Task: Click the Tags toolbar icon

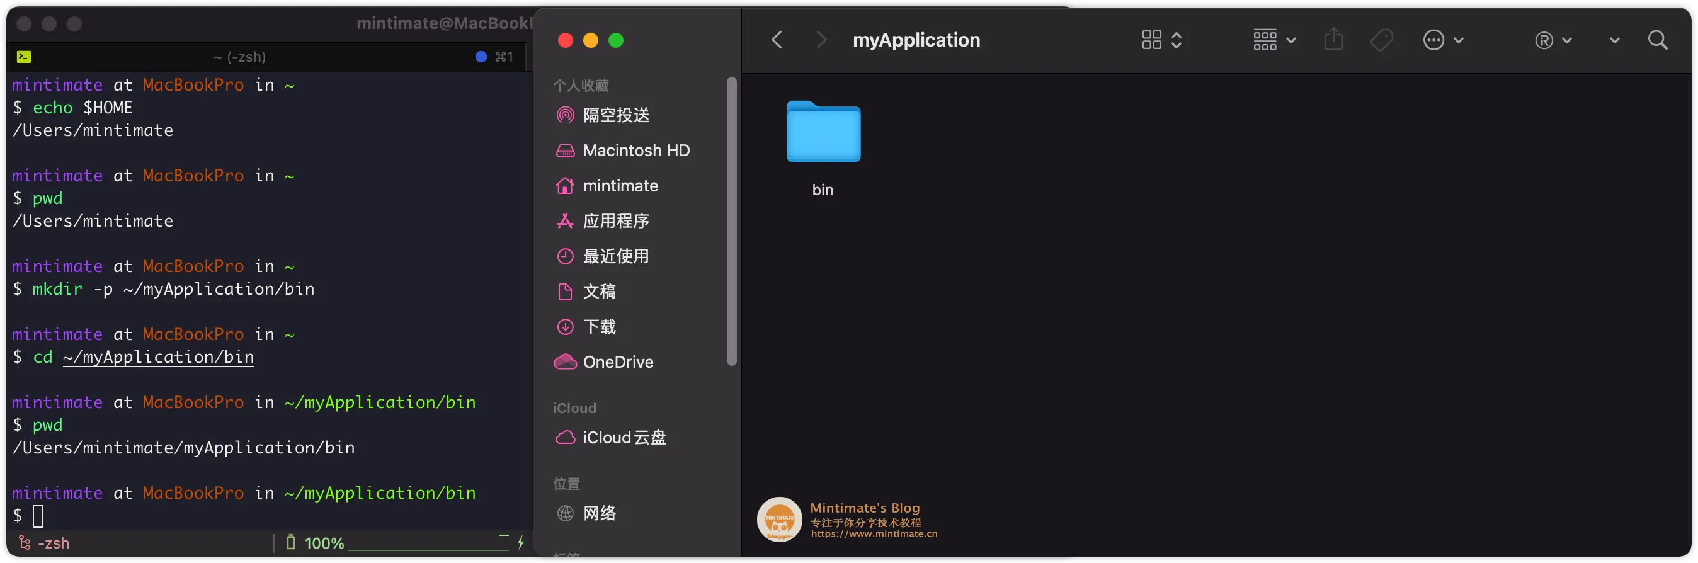Action: click(1382, 40)
